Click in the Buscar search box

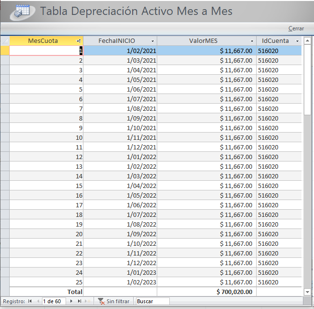[x=152, y=301]
